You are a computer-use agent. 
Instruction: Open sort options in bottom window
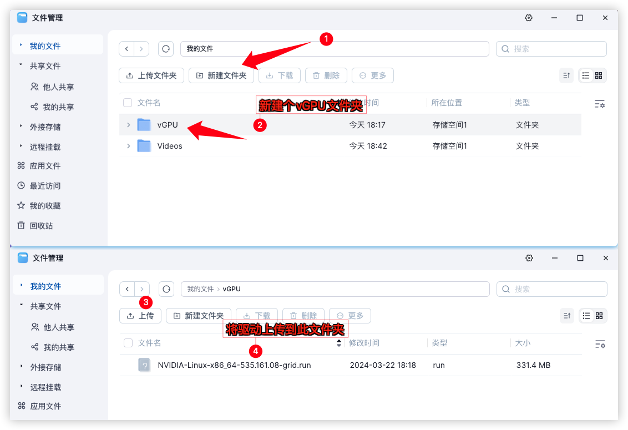click(x=567, y=316)
